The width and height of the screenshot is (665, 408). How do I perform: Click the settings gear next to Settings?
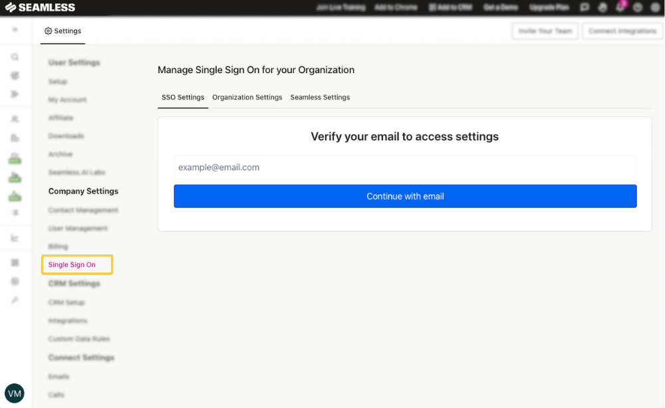click(x=47, y=30)
